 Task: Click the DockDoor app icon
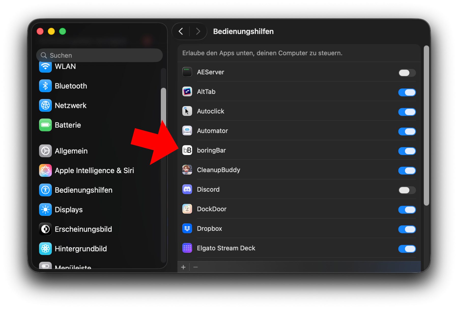tap(187, 209)
